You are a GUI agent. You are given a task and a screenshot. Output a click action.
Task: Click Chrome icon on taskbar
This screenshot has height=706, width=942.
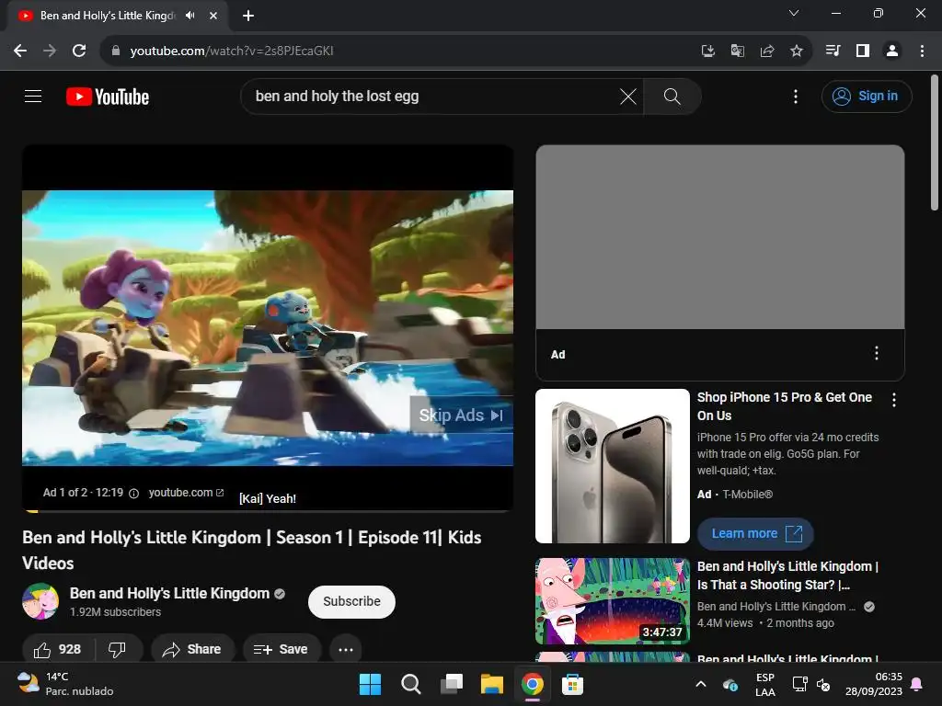click(x=533, y=684)
